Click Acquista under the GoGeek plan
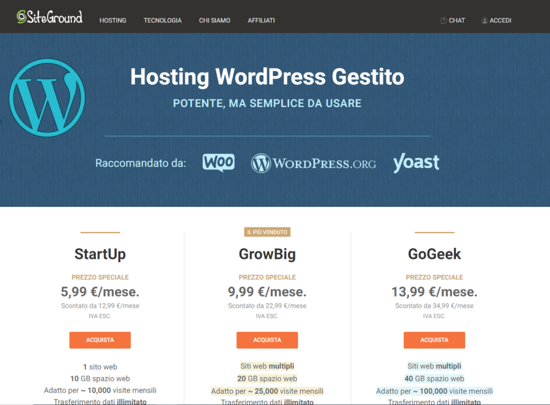Image resolution: width=550 pixels, height=405 pixels. (434, 340)
